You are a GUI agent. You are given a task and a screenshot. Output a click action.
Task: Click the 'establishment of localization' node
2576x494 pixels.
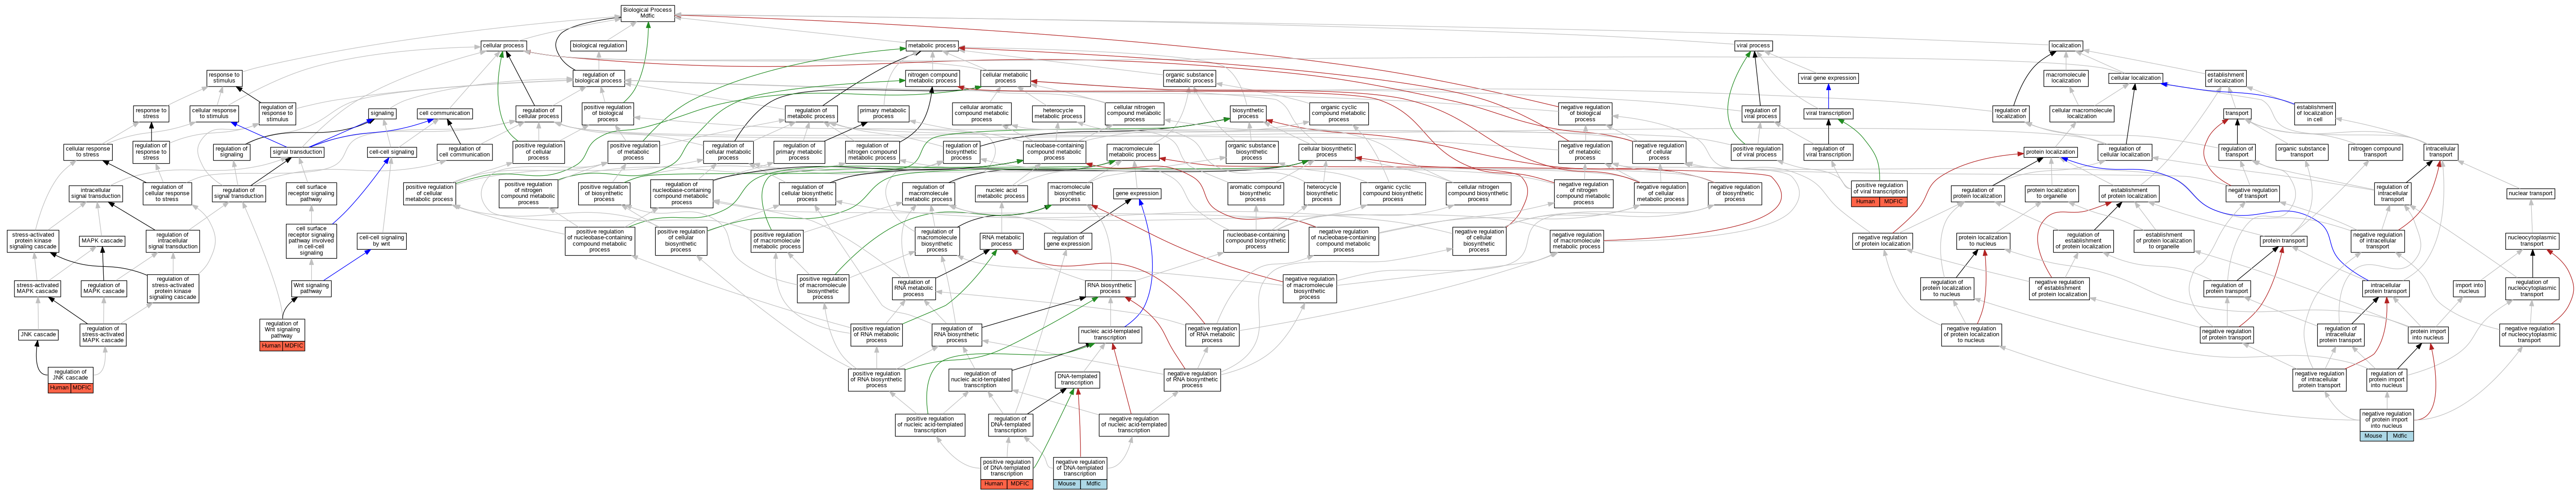pyautogui.click(x=2226, y=78)
